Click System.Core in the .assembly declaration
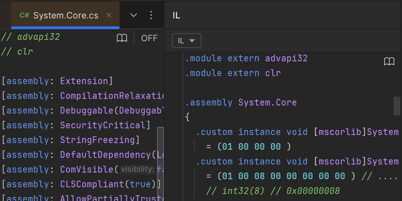The width and height of the screenshot is (402, 201). point(267,103)
